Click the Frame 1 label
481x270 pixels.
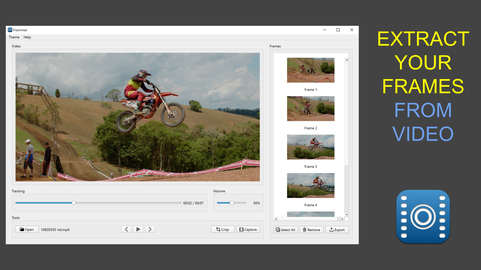click(311, 90)
